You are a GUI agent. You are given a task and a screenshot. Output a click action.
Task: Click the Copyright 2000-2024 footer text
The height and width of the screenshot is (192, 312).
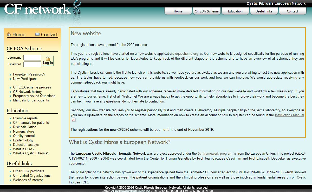(x=157, y=187)
